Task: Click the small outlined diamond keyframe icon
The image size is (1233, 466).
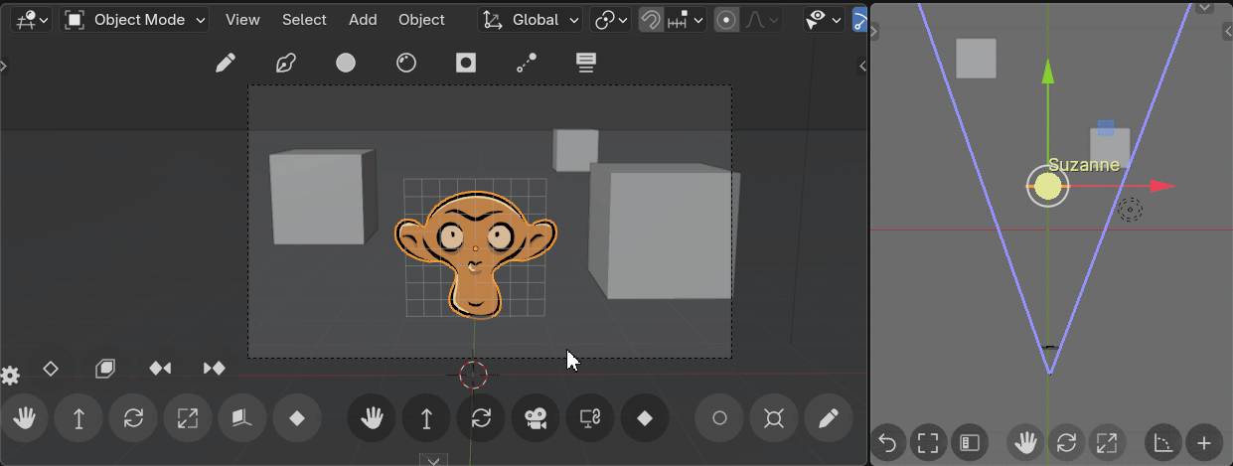Action: click(51, 369)
